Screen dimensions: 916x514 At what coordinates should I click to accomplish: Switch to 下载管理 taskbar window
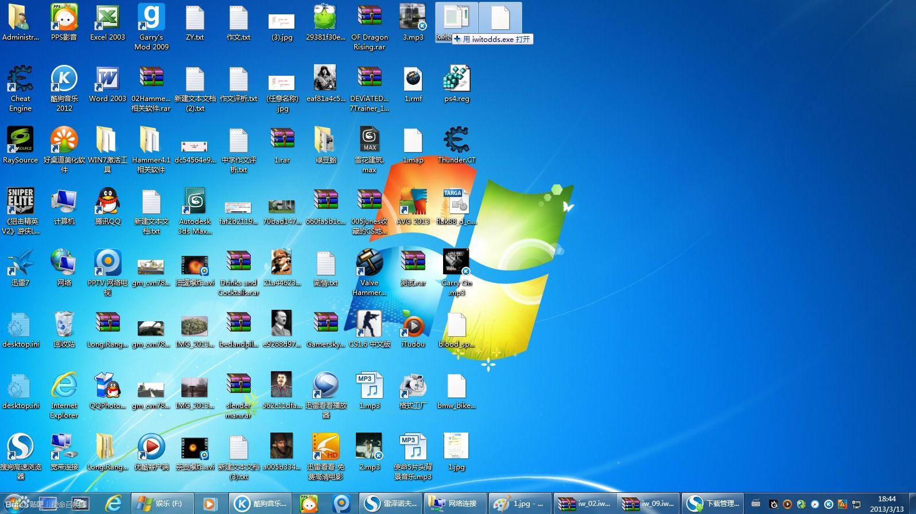tap(713, 504)
